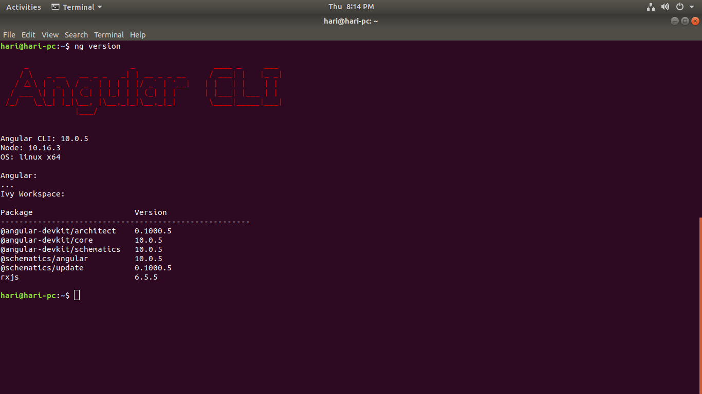
Task: Click the Terminal icon in the top bar
Action: tap(56, 7)
